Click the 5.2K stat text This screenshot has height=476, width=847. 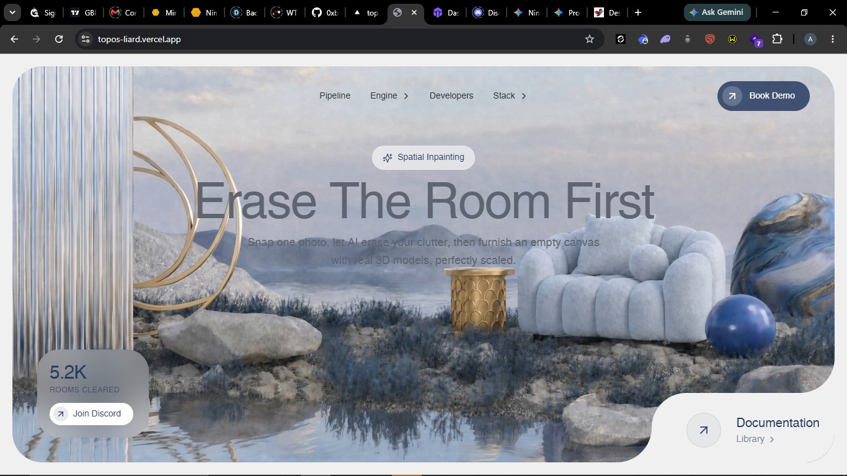click(68, 372)
